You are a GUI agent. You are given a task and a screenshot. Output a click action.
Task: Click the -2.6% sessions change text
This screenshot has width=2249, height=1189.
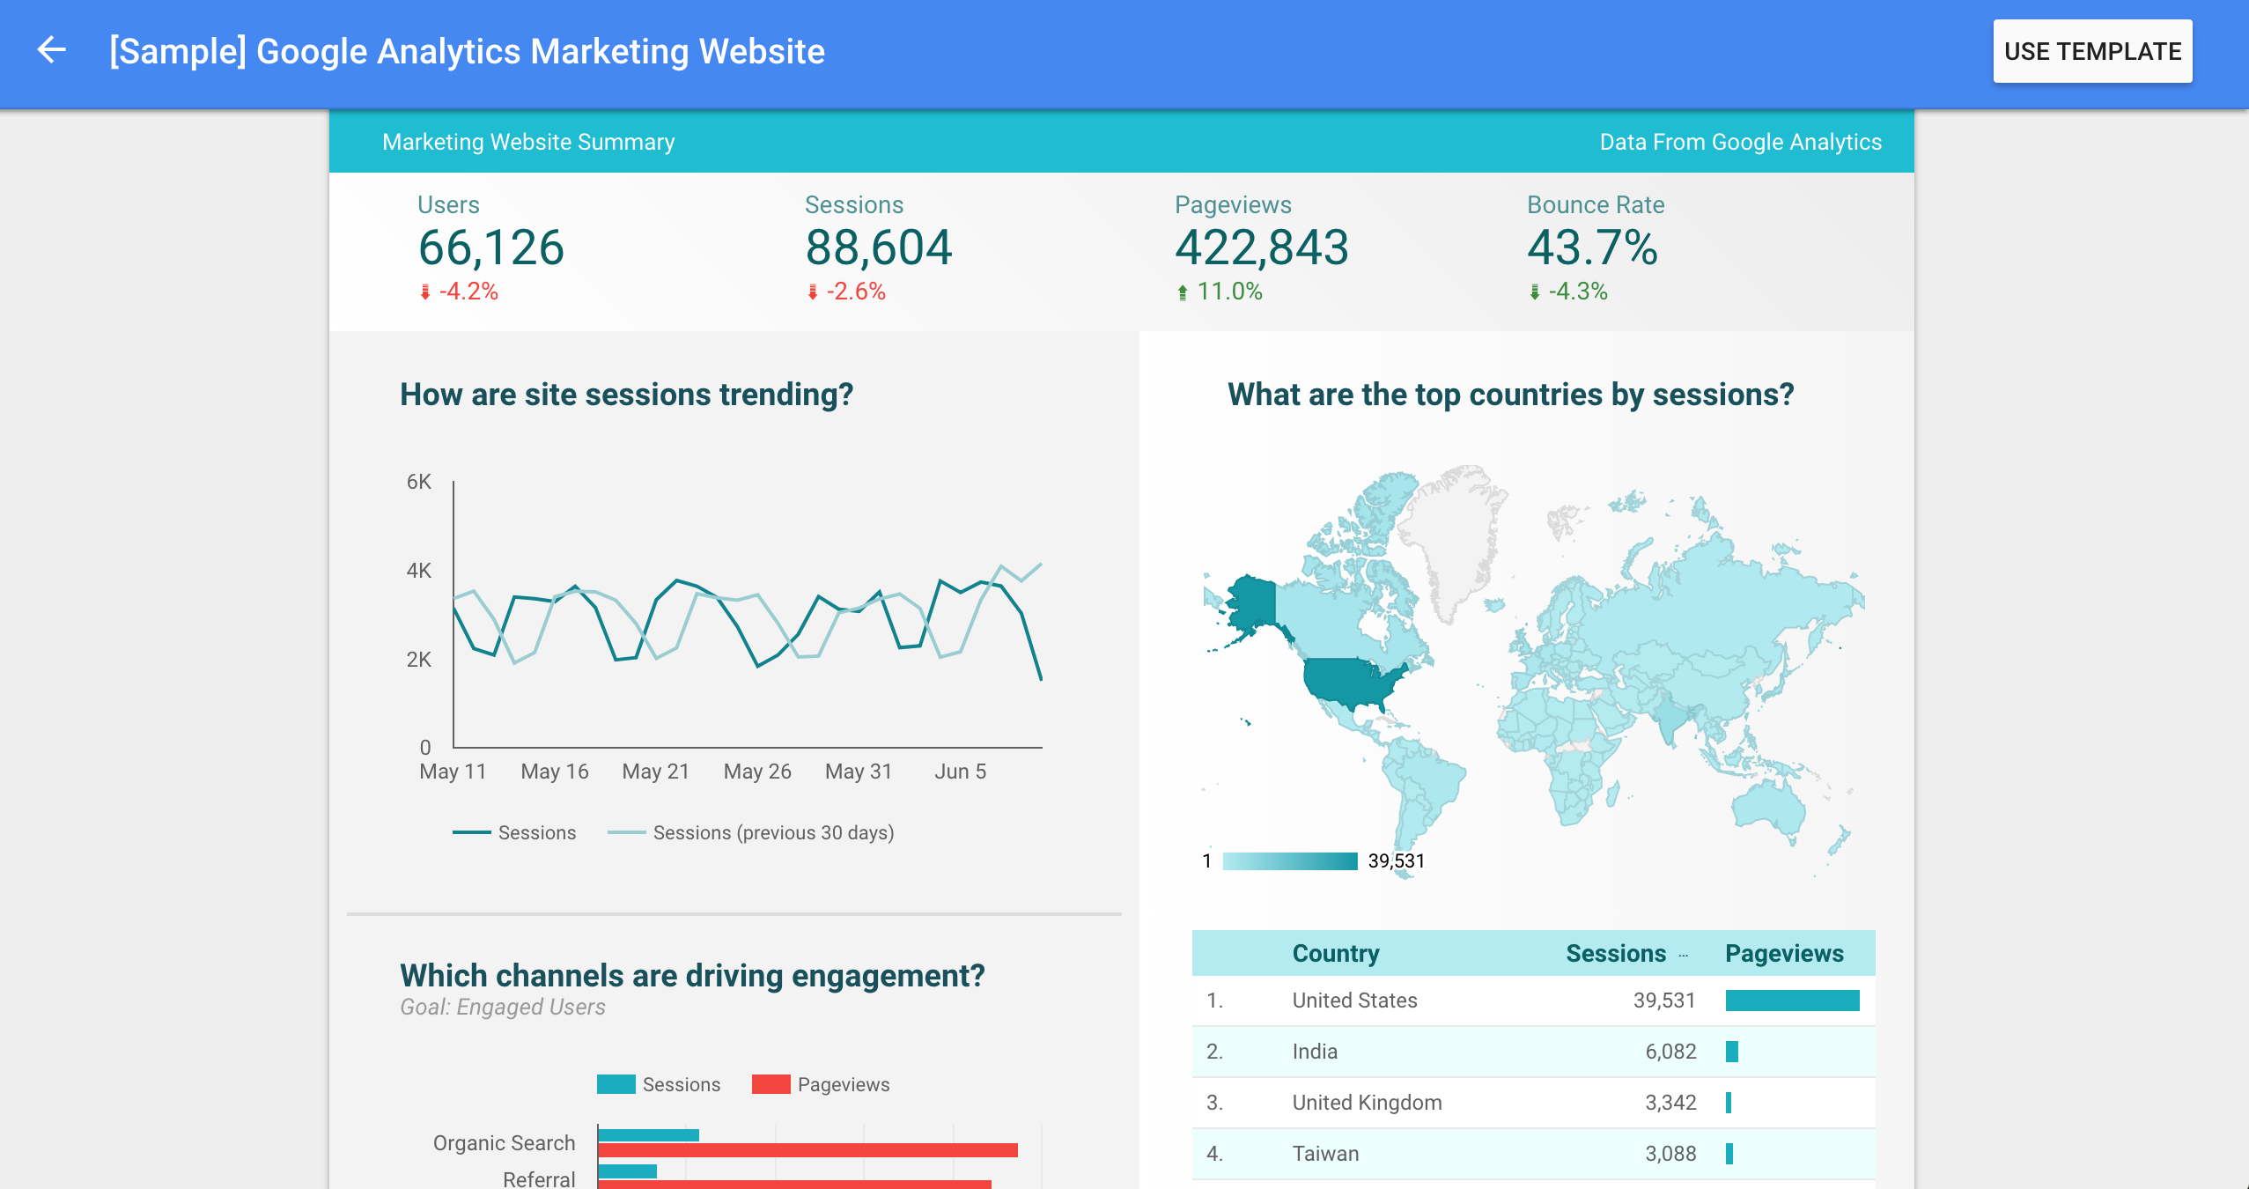tap(856, 292)
